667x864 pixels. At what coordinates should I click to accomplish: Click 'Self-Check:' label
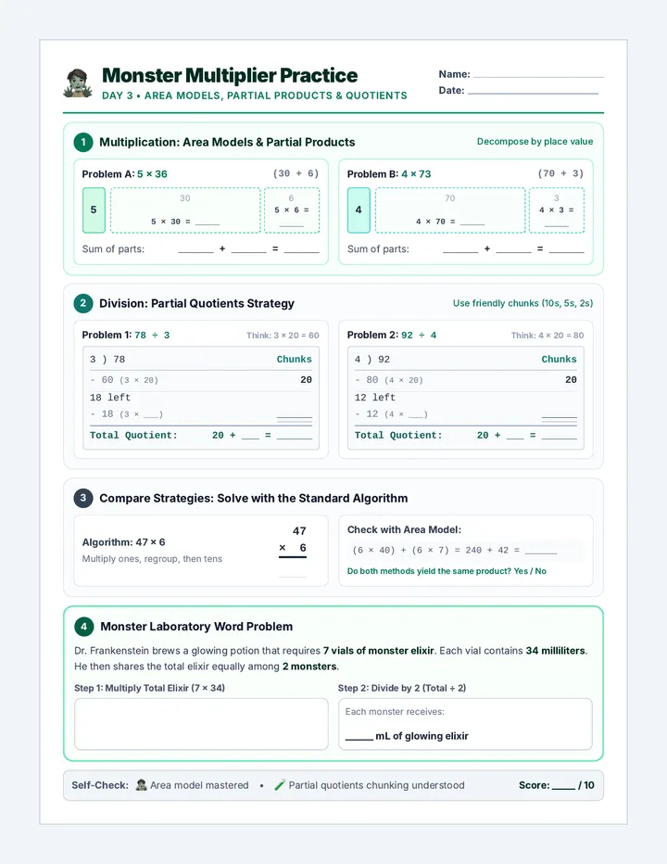pos(100,785)
